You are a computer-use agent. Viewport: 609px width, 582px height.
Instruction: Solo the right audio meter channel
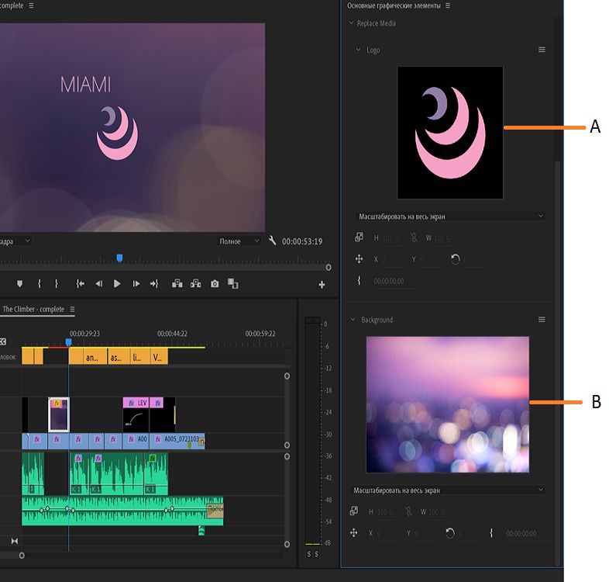[x=316, y=553]
